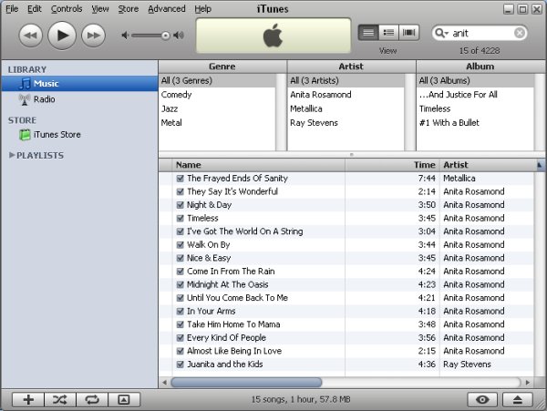
Task: Click the Apple logo status display
Action: (x=273, y=36)
